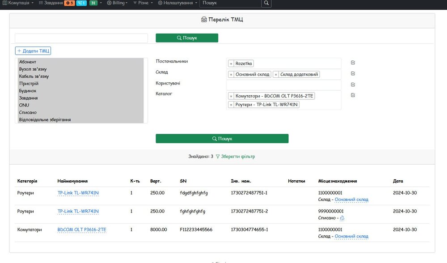
Task: Toggle the select-all check for Каталог
Action: point(353,95)
